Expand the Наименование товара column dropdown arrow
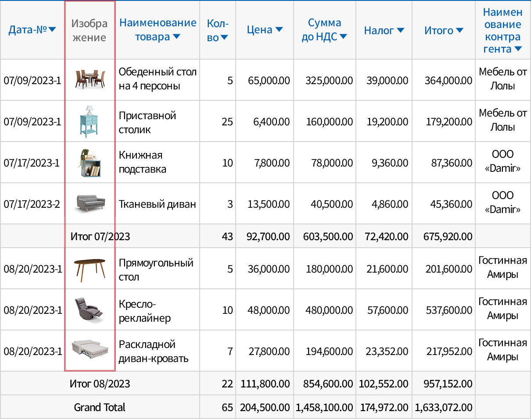Viewport: 531px width, 419px height. [176, 37]
